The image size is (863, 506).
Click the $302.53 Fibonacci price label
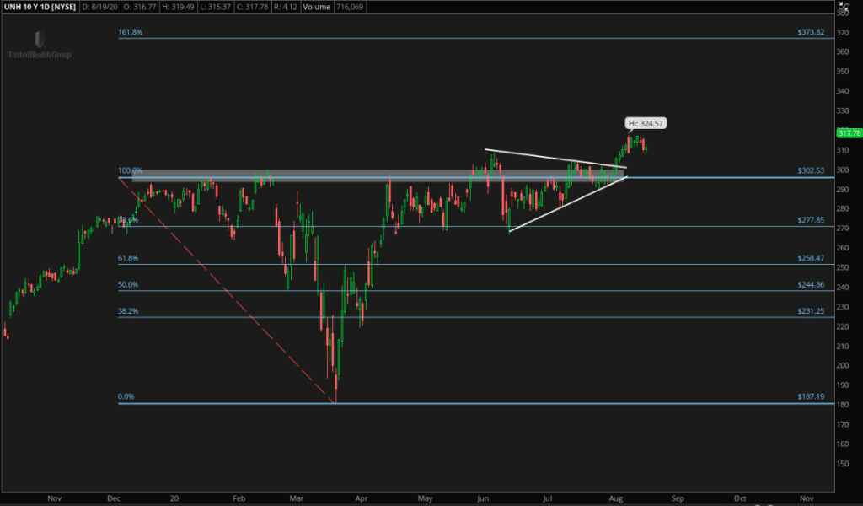811,170
